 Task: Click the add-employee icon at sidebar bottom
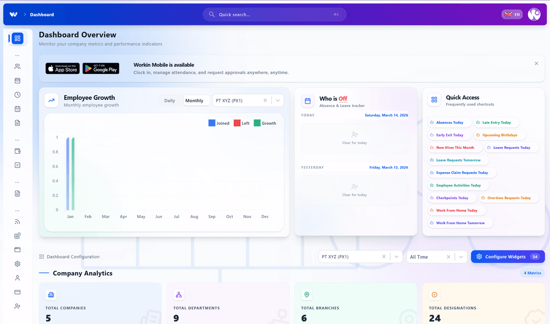coord(17,306)
